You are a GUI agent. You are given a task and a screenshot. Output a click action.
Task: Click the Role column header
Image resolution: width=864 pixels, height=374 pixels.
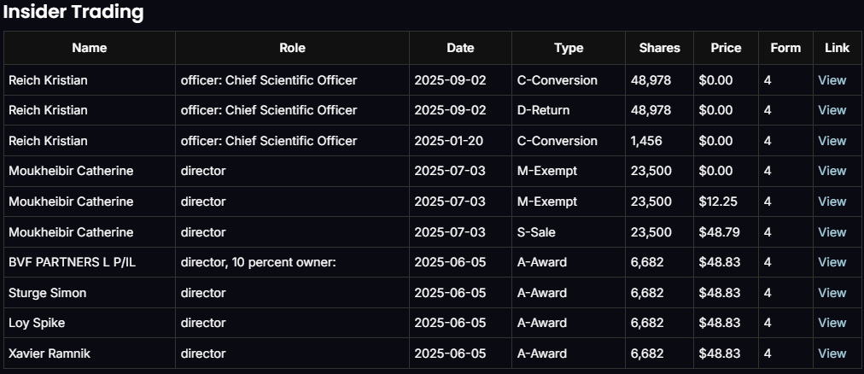[x=292, y=48]
